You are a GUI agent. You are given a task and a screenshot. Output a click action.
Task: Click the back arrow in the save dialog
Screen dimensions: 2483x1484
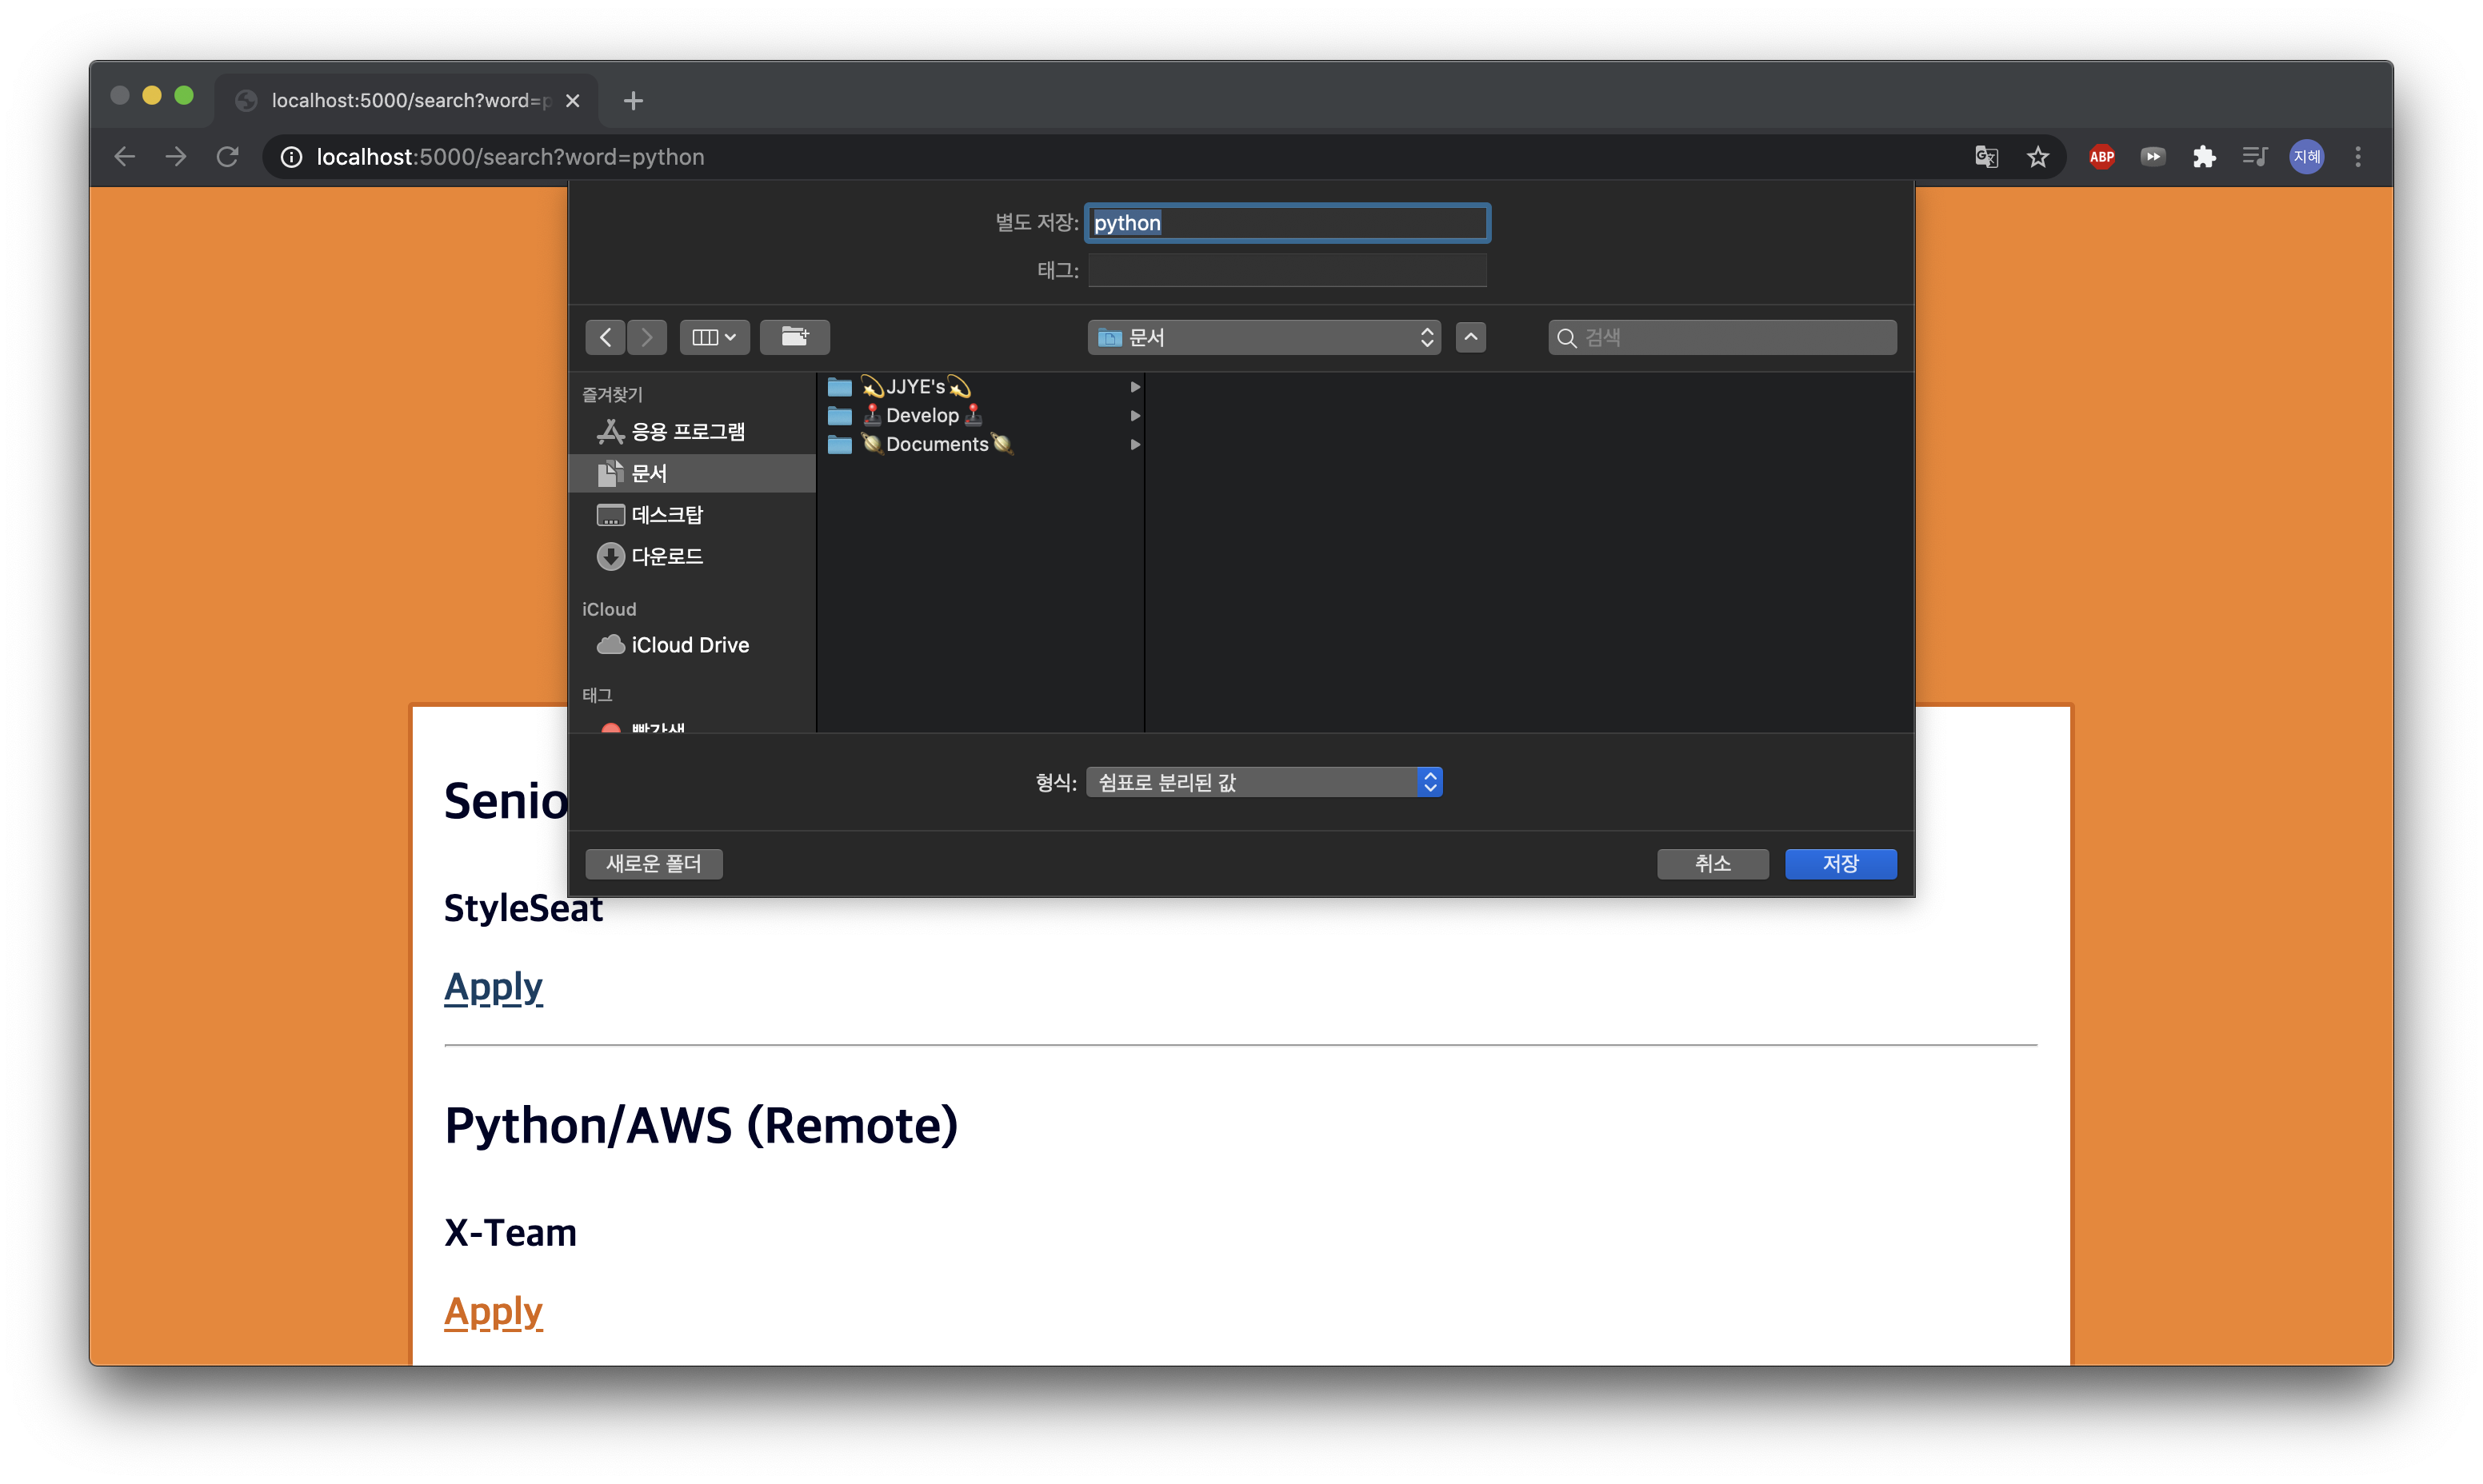tap(606, 337)
